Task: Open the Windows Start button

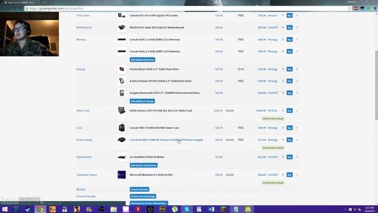Action: pos(5,209)
